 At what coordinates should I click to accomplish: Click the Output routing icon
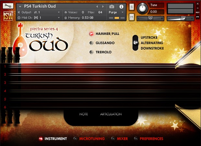pyautogui.click(x=19, y=12)
